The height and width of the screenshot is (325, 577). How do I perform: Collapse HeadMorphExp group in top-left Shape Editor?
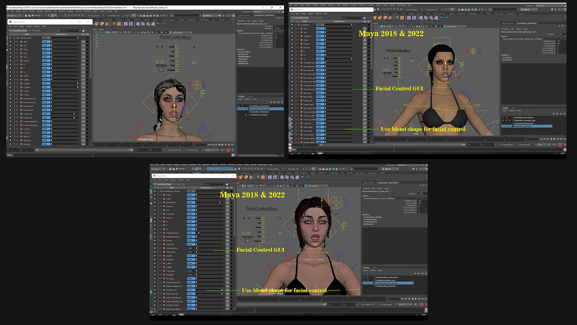point(14,38)
